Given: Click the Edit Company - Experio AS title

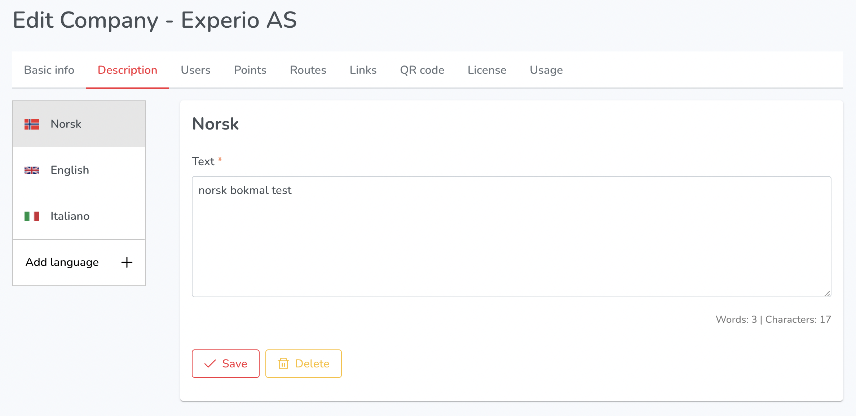Looking at the screenshot, I should click(x=155, y=20).
